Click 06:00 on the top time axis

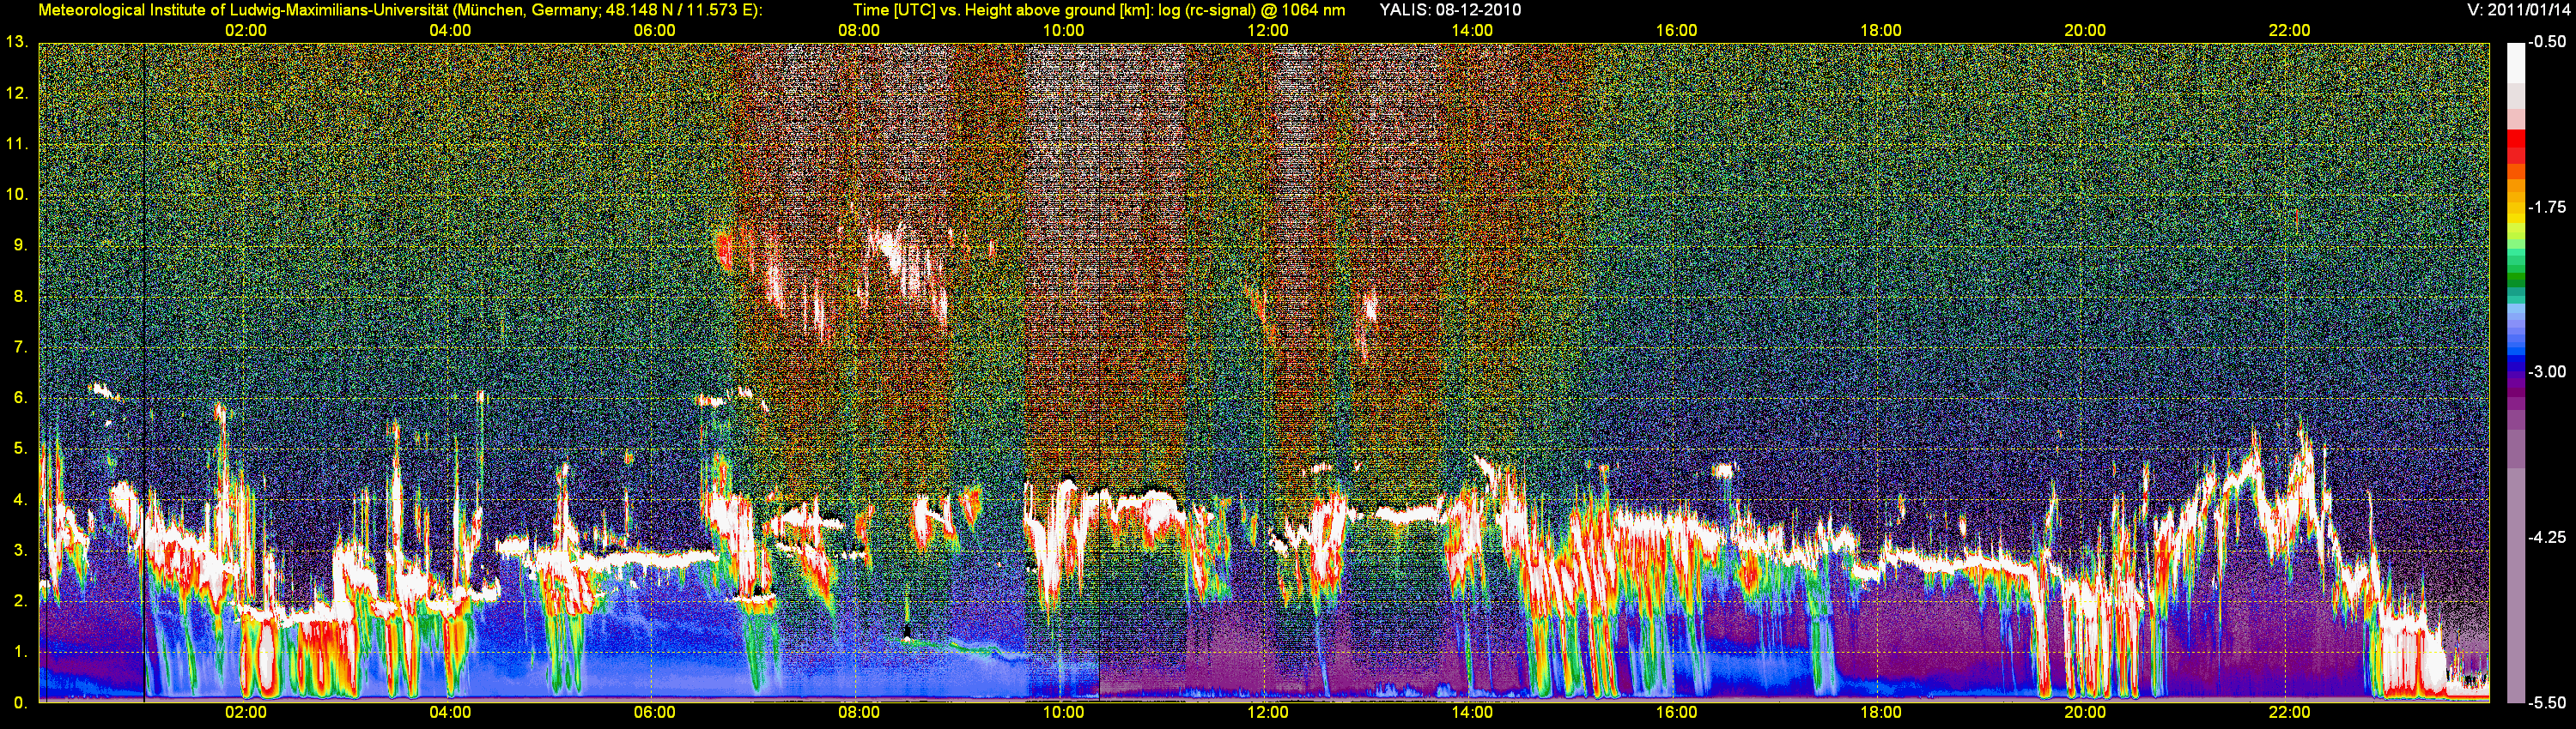[654, 30]
